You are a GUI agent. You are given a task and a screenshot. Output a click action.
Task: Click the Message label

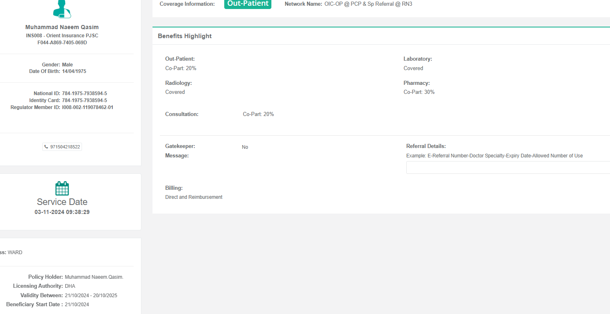pos(177,156)
